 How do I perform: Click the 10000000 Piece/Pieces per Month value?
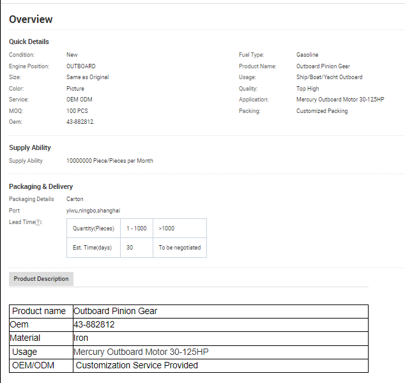point(109,161)
